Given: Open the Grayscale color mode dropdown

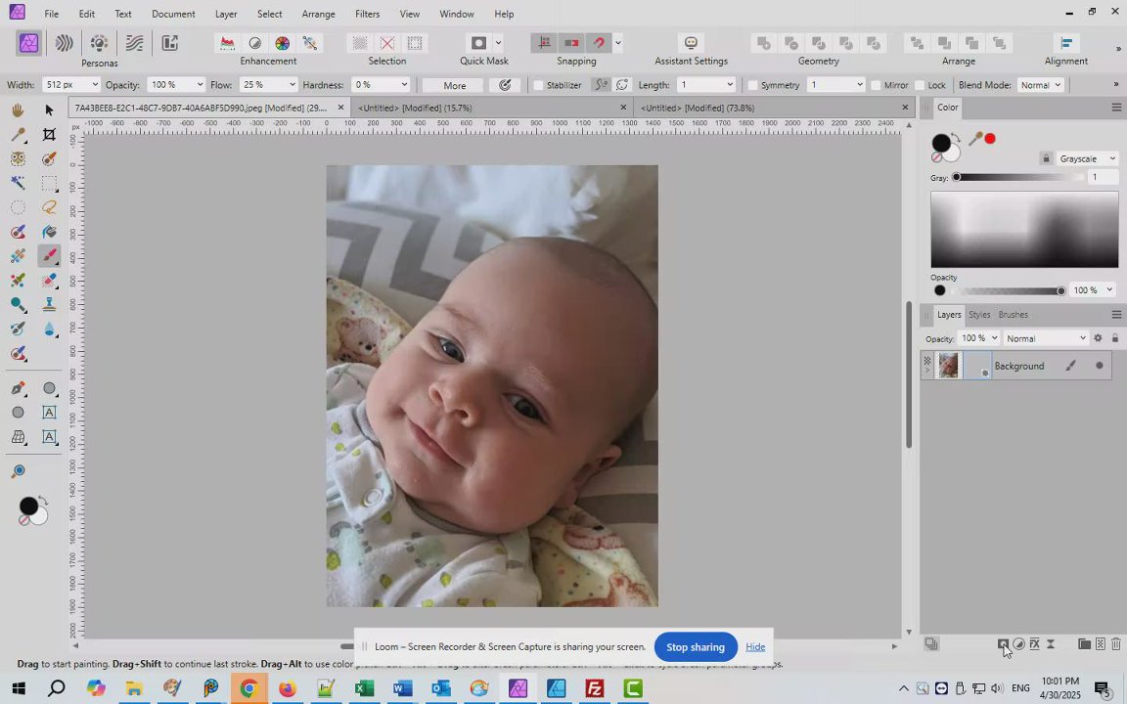Looking at the screenshot, I should click(x=1087, y=158).
